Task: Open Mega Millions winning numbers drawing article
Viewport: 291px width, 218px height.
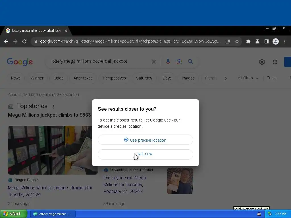Action: pos(50,191)
